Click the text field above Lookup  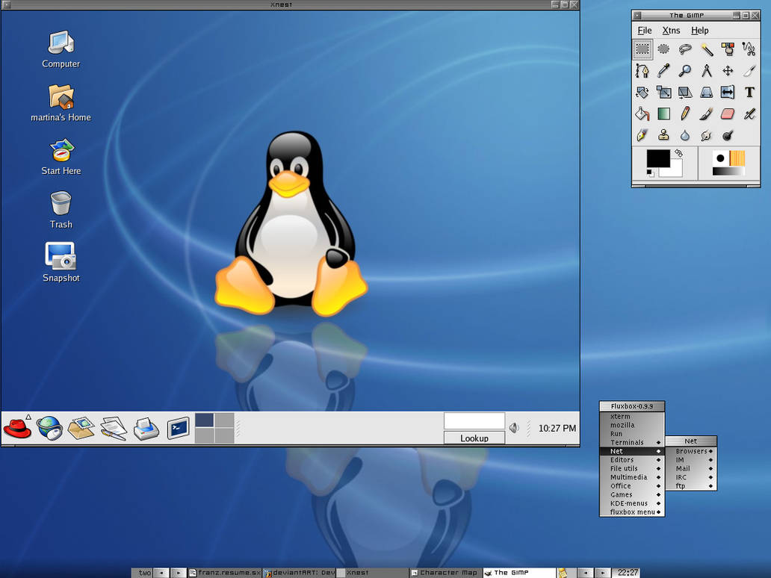pos(474,421)
